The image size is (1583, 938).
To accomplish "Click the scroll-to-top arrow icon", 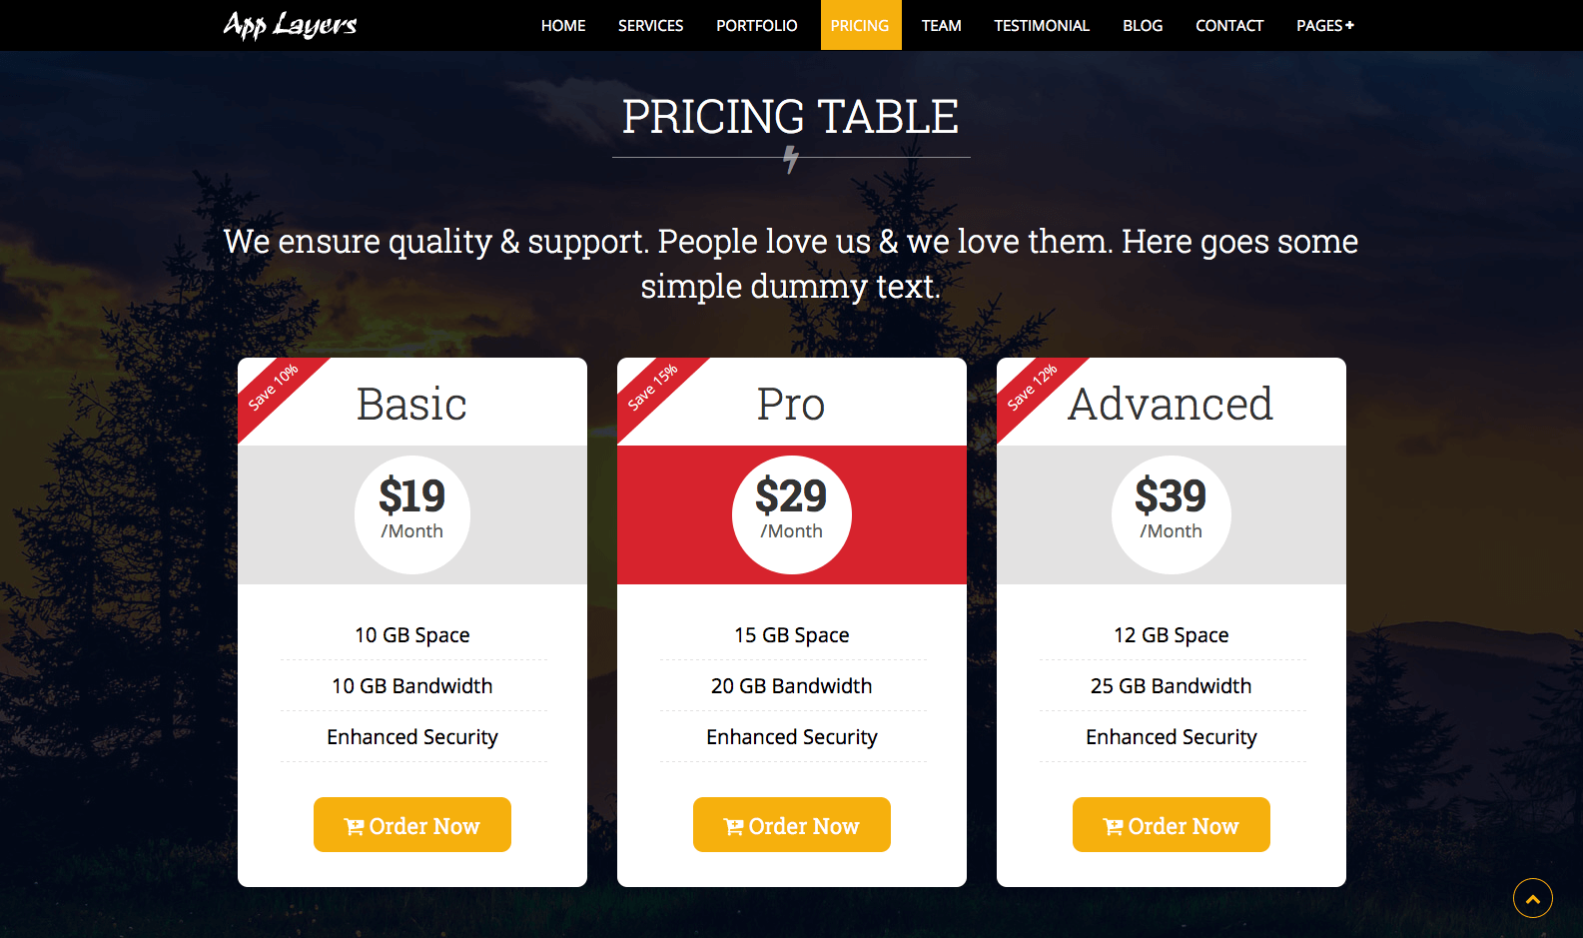I will click(x=1532, y=898).
